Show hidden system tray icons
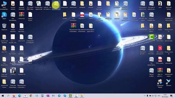175x98 pixels. click(145, 96)
